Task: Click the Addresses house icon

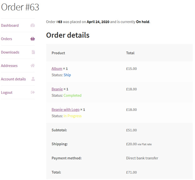Action: point(33,66)
